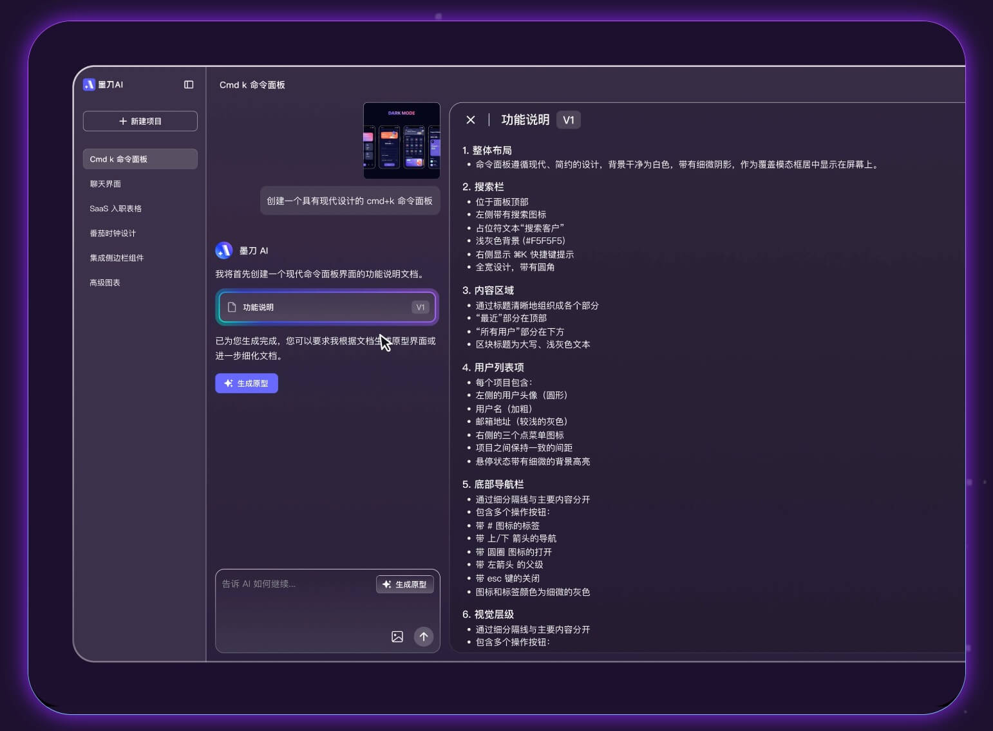Click the plus icon in 新建项目
993x731 pixels.
coord(121,121)
